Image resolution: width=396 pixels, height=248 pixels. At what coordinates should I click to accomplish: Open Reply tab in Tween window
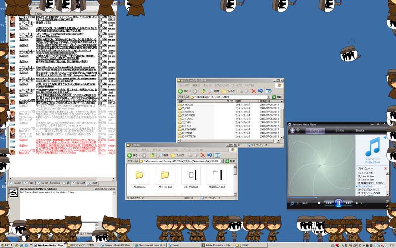click(x=30, y=183)
